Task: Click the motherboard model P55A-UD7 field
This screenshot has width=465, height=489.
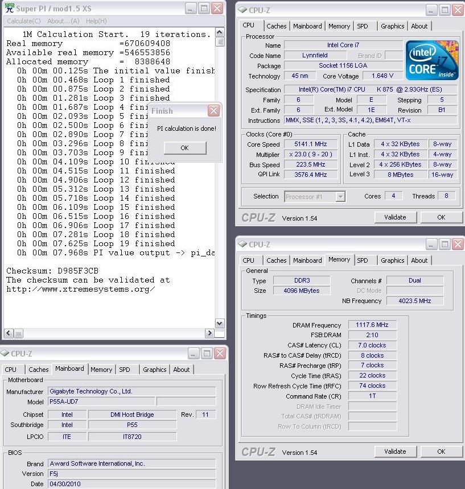Action: (101, 401)
